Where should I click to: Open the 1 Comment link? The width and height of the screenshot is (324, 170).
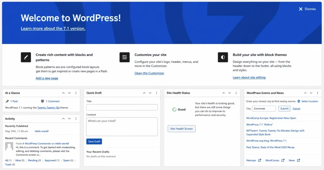point(53,101)
